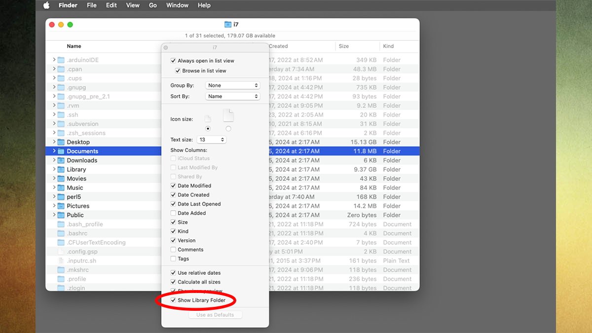Open the Finder menu
Viewport: 592px width, 333px height.
pos(68,5)
